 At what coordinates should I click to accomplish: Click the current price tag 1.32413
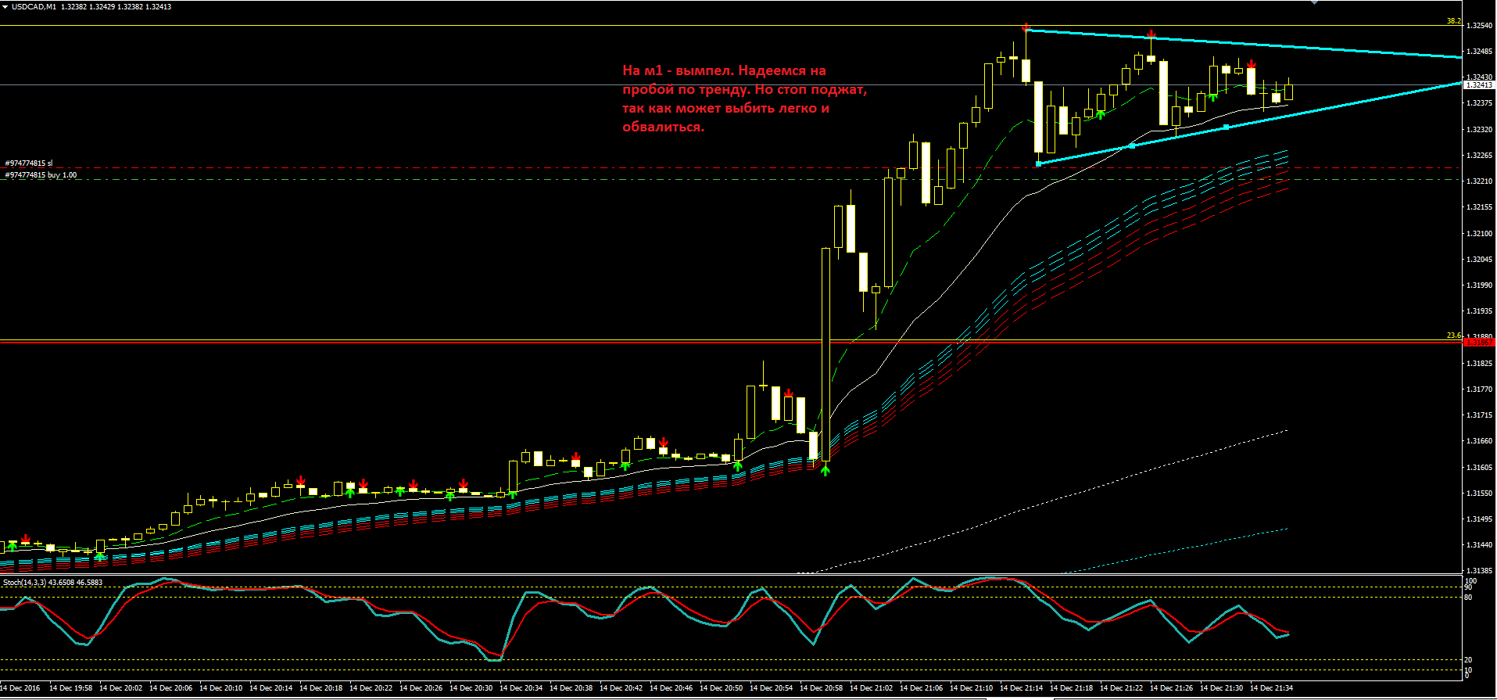[1478, 84]
